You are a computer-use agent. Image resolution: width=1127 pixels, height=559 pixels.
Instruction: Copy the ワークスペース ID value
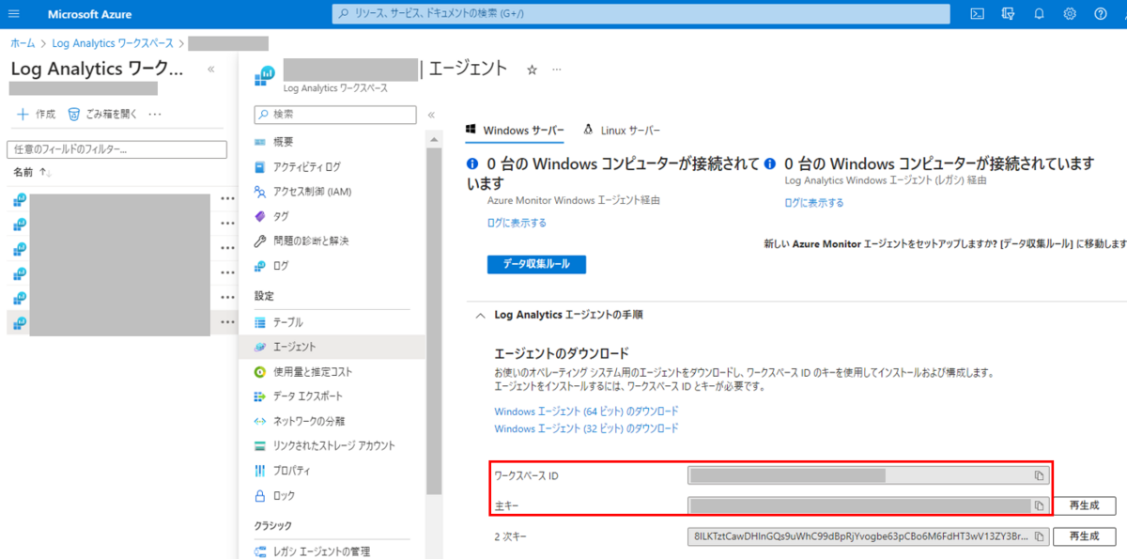click(1040, 475)
